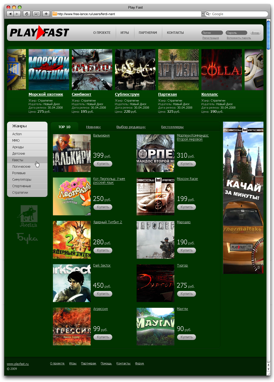Open the Бестселлеры tab
This screenshot has height=382, width=274.
(172, 127)
